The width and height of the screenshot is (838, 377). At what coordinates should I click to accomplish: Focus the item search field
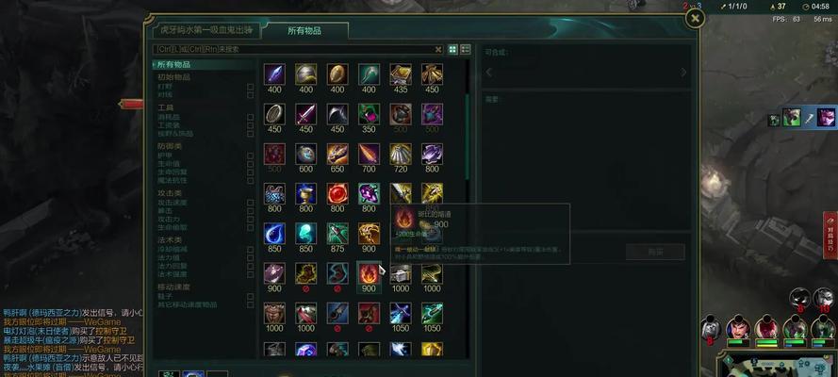(x=294, y=49)
